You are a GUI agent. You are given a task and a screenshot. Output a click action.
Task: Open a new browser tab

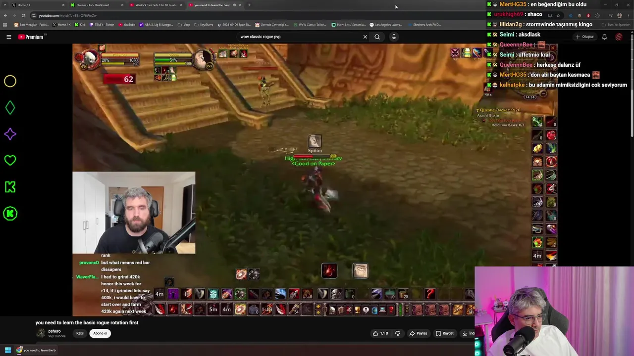point(249,5)
